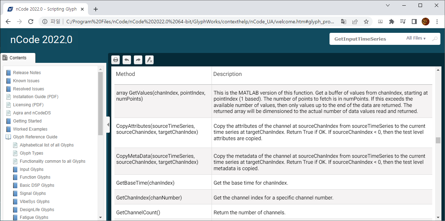Open the browser extensions puzzle icon

click(391, 22)
